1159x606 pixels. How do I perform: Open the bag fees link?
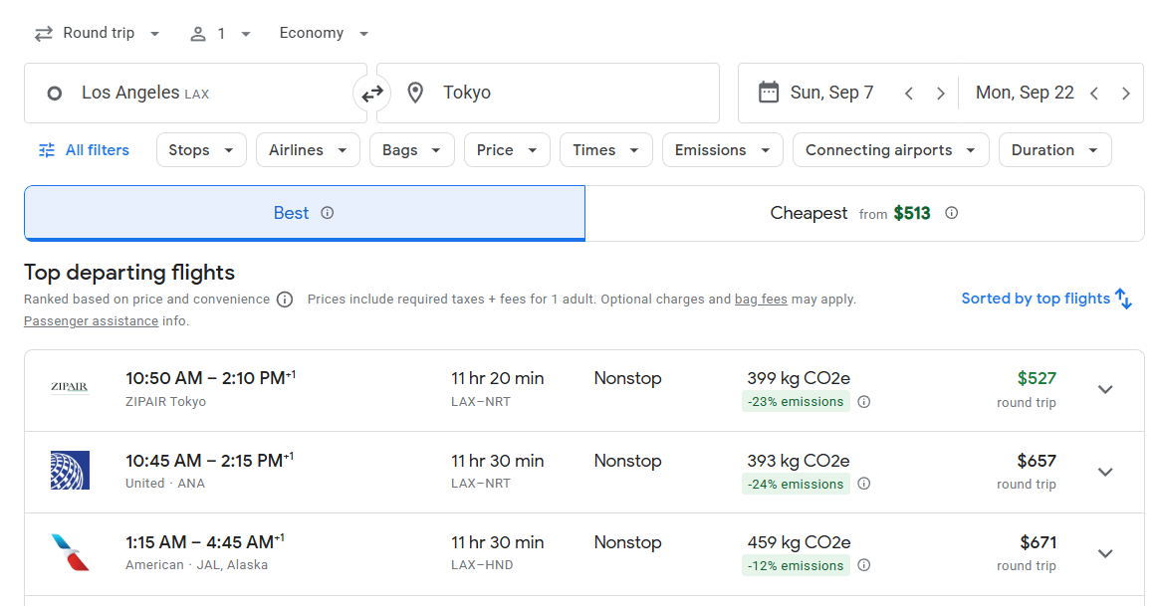(x=761, y=300)
